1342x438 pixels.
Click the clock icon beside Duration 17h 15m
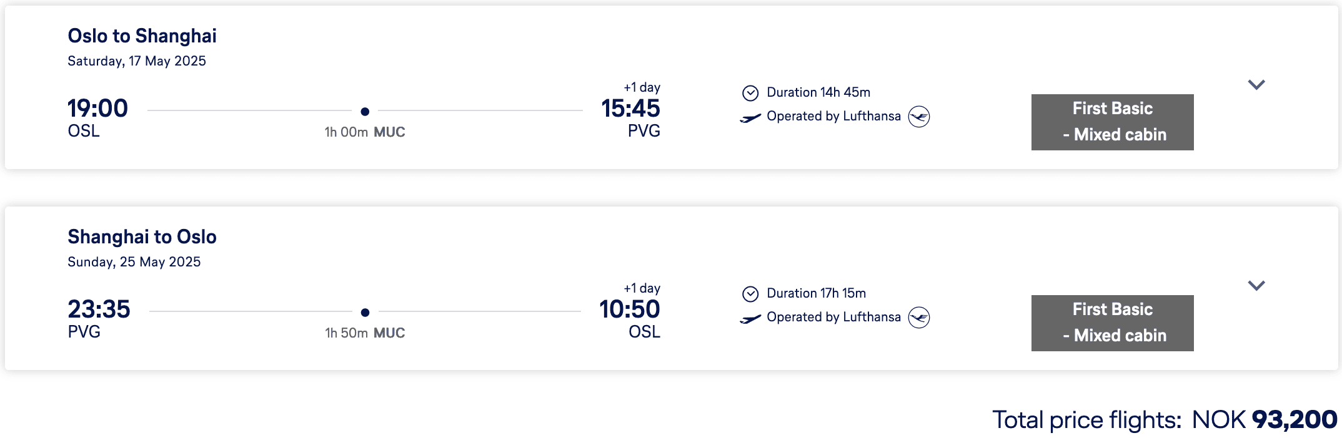tap(750, 294)
